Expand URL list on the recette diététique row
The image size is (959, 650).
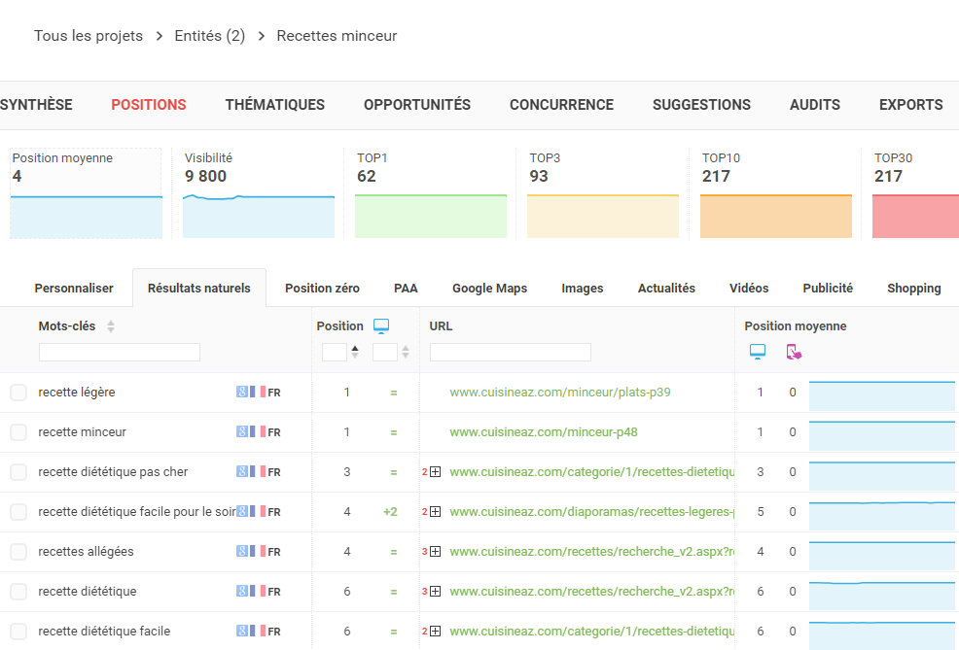[435, 592]
